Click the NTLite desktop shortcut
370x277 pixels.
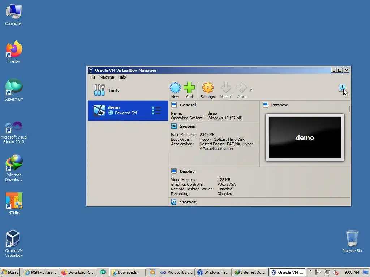(x=14, y=203)
